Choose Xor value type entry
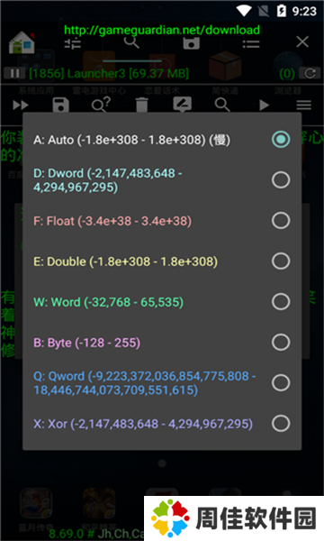The image size is (324, 541). (x=162, y=424)
